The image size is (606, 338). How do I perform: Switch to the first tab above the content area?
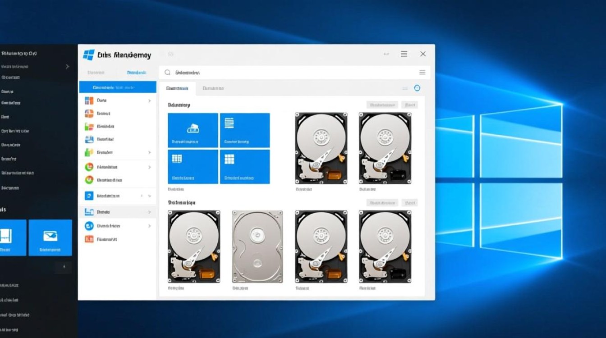(x=177, y=88)
